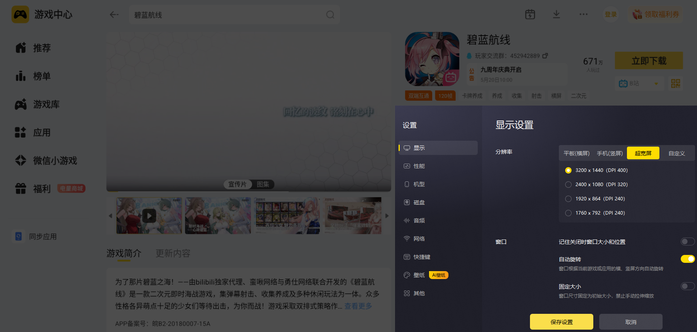Enable the 固定大小 switch
697x332 pixels.
coord(688,286)
